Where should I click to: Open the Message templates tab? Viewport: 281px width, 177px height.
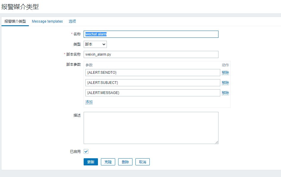click(47, 21)
